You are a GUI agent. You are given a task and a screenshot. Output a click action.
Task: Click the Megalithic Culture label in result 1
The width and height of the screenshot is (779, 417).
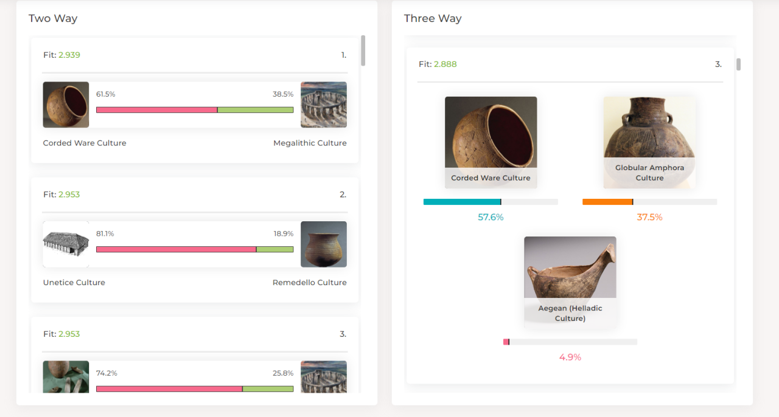[x=310, y=143]
